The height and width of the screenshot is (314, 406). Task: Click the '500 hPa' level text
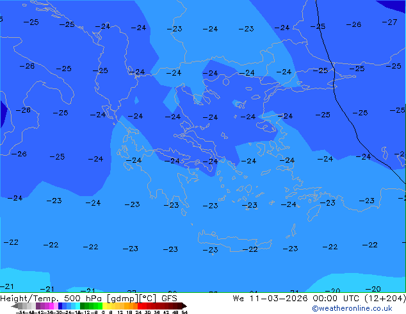[83, 299]
